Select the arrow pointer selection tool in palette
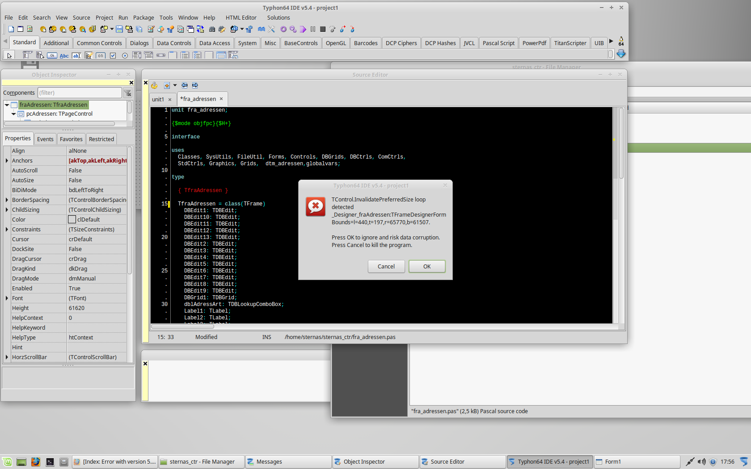 (9, 55)
